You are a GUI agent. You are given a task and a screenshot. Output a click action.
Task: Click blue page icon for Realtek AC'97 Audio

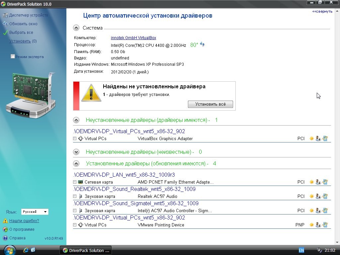[x=325, y=196]
